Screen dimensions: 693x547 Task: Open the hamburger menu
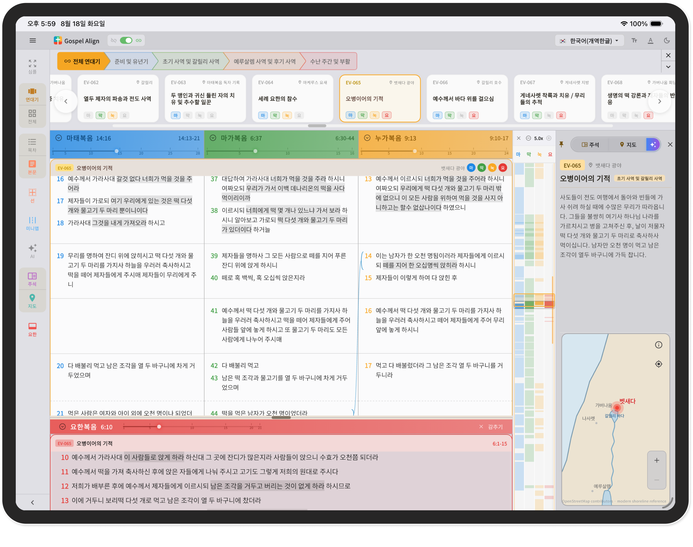coord(32,41)
